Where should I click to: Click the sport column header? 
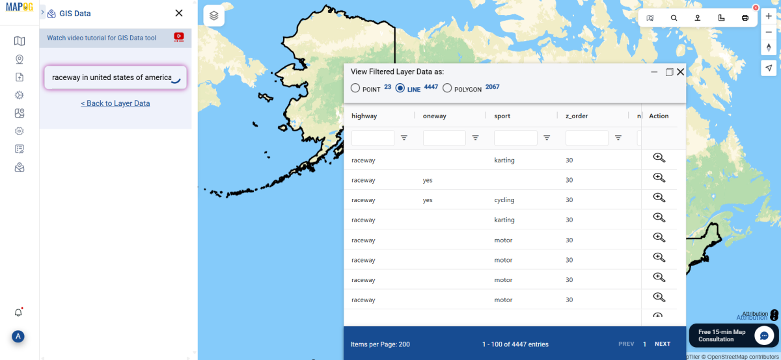pos(502,116)
